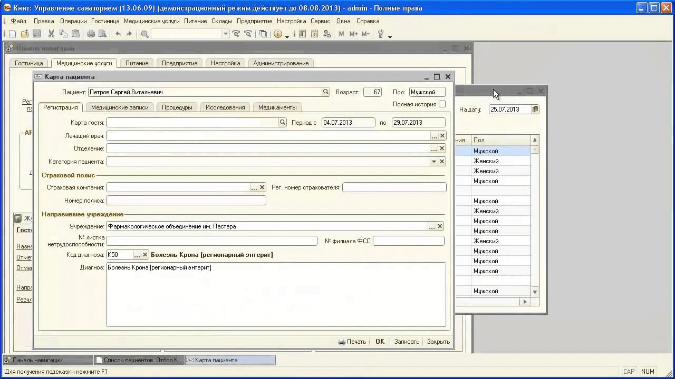Click the New document toolbar icon
Screen dimensions: 675x379
[13, 34]
